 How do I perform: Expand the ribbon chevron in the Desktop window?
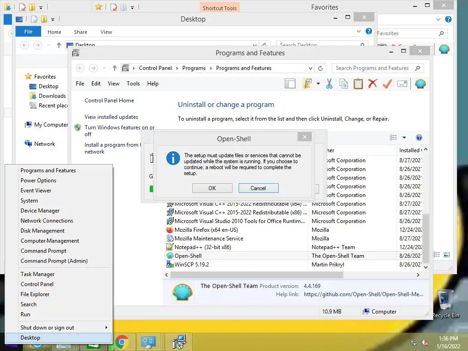tap(358, 32)
